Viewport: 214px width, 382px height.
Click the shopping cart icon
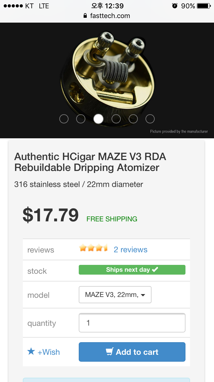110,352
